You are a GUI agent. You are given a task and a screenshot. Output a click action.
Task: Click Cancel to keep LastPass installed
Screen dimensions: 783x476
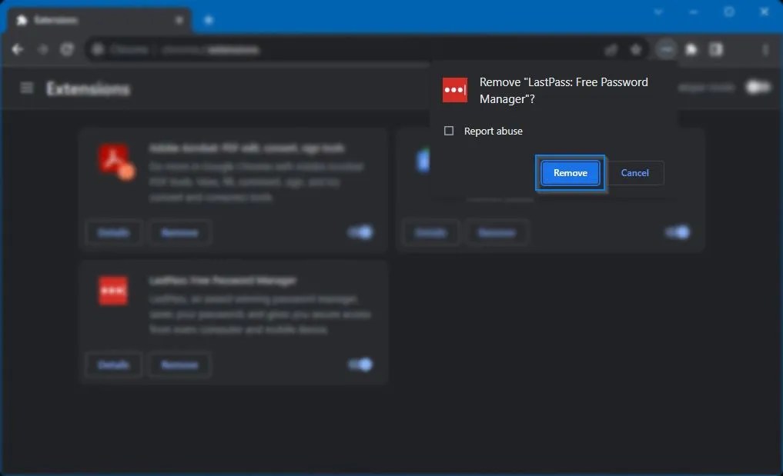click(635, 172)
